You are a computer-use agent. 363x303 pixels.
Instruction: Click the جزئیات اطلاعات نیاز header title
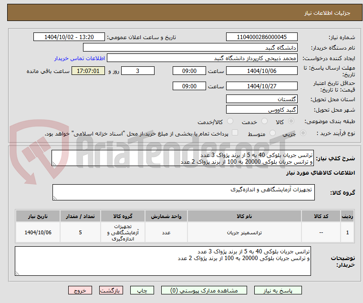327,13
